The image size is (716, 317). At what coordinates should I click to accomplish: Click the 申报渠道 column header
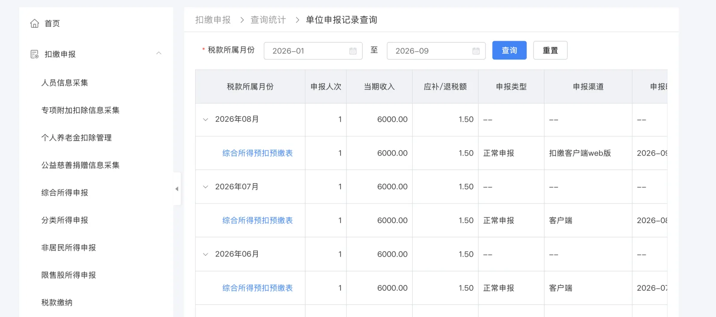(588, 87)
